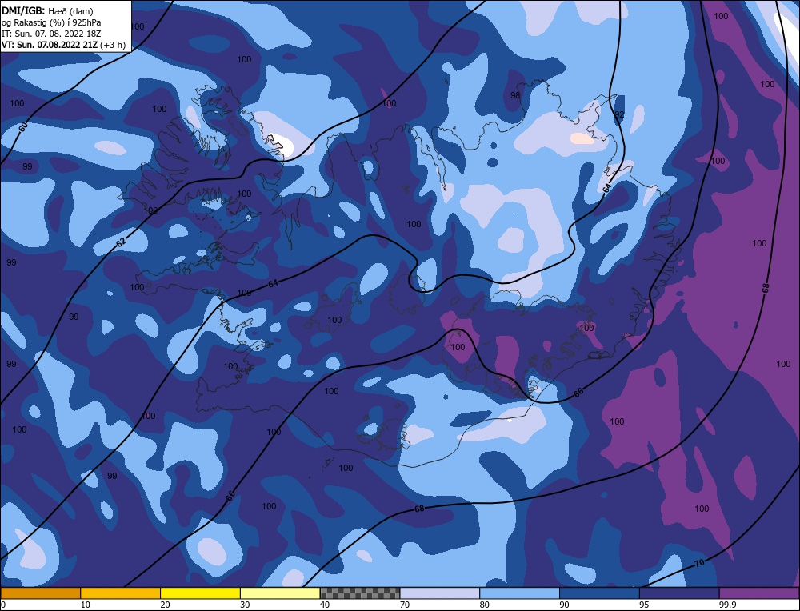Click the "99.9" legend tick label
Viewport: 800px width, 611px height.
pos(726,605)
